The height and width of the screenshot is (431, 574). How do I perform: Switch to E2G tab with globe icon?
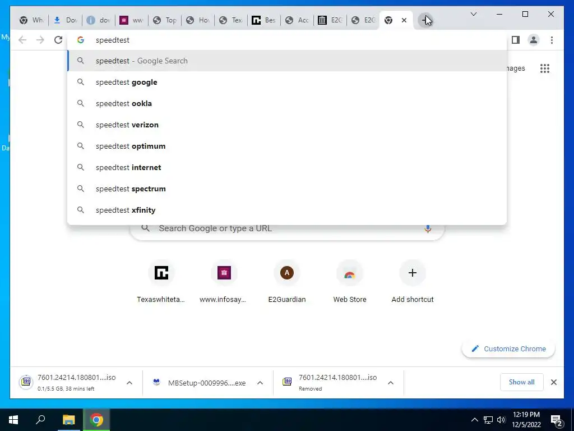(363, 20)
